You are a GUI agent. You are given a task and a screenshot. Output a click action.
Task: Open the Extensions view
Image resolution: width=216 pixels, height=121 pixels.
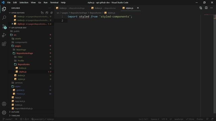4,44
